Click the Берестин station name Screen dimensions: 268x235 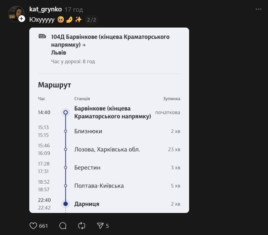[87, 167]
